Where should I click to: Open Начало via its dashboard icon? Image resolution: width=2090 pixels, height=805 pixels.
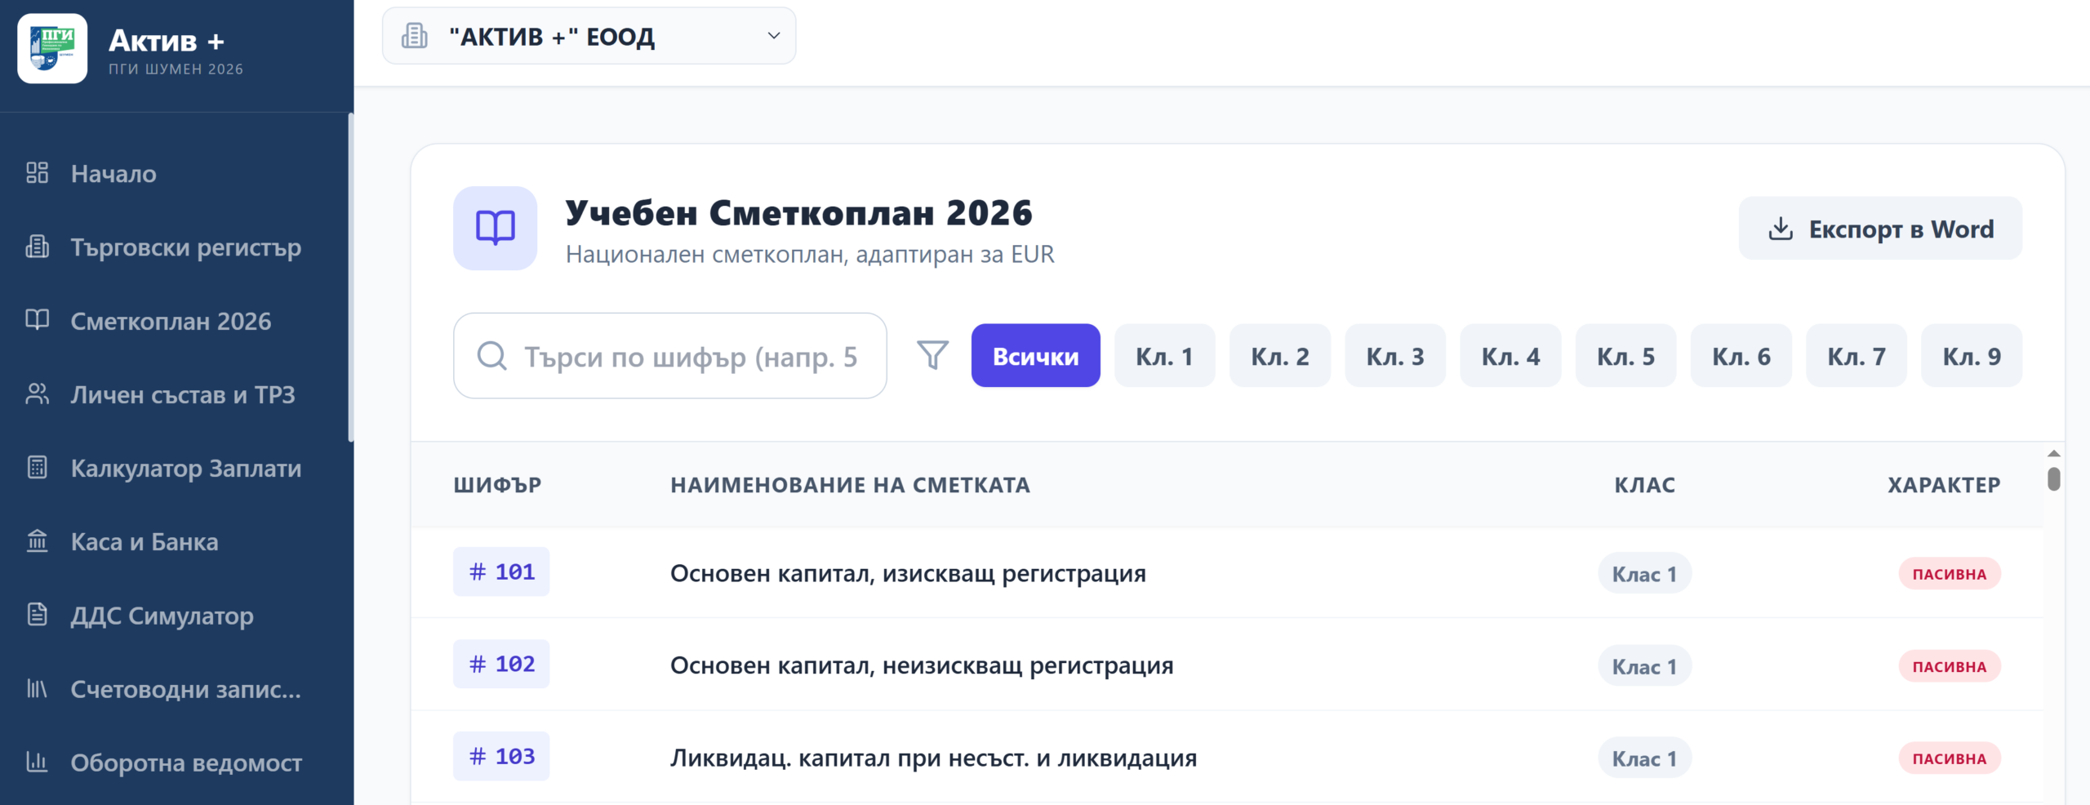pos(37,173)
